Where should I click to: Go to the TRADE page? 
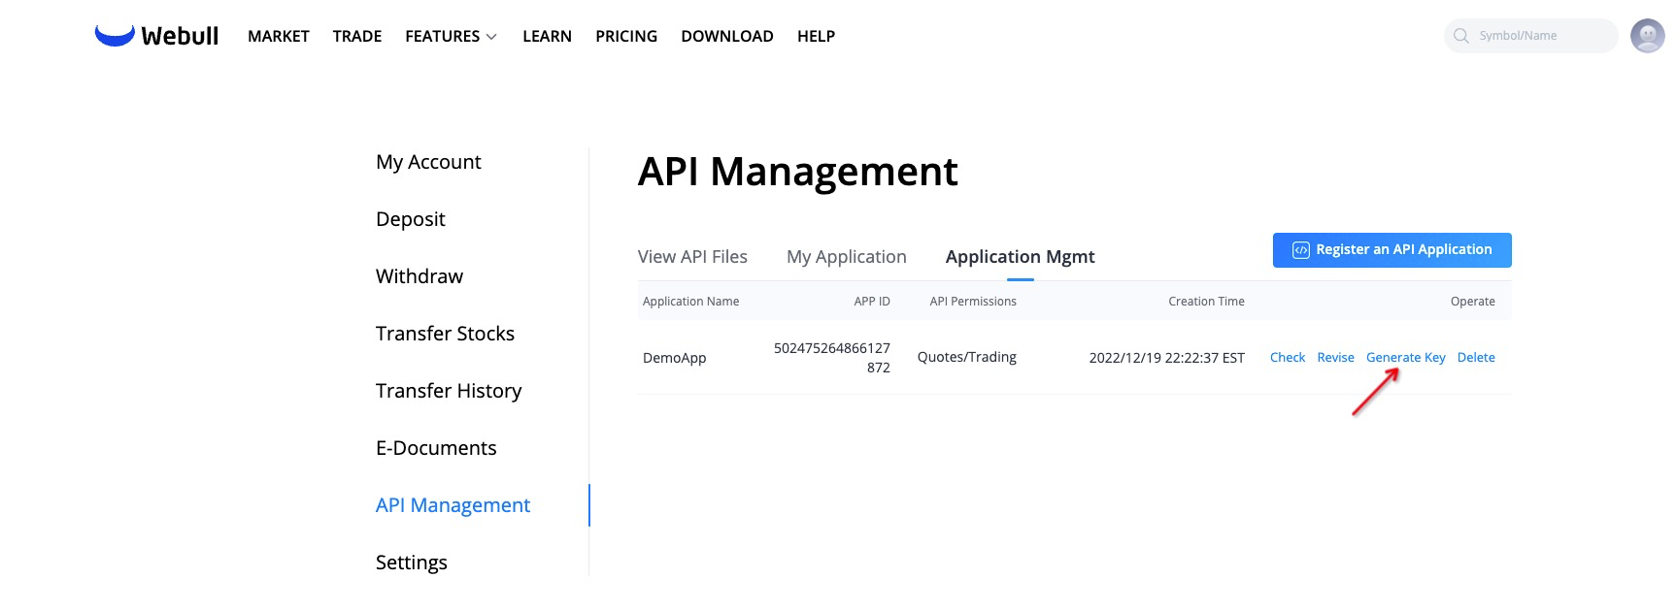pos(356,36)
